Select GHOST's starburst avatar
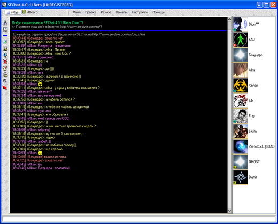The width and height of the screenshot is (278, 224). pos(241,162)
